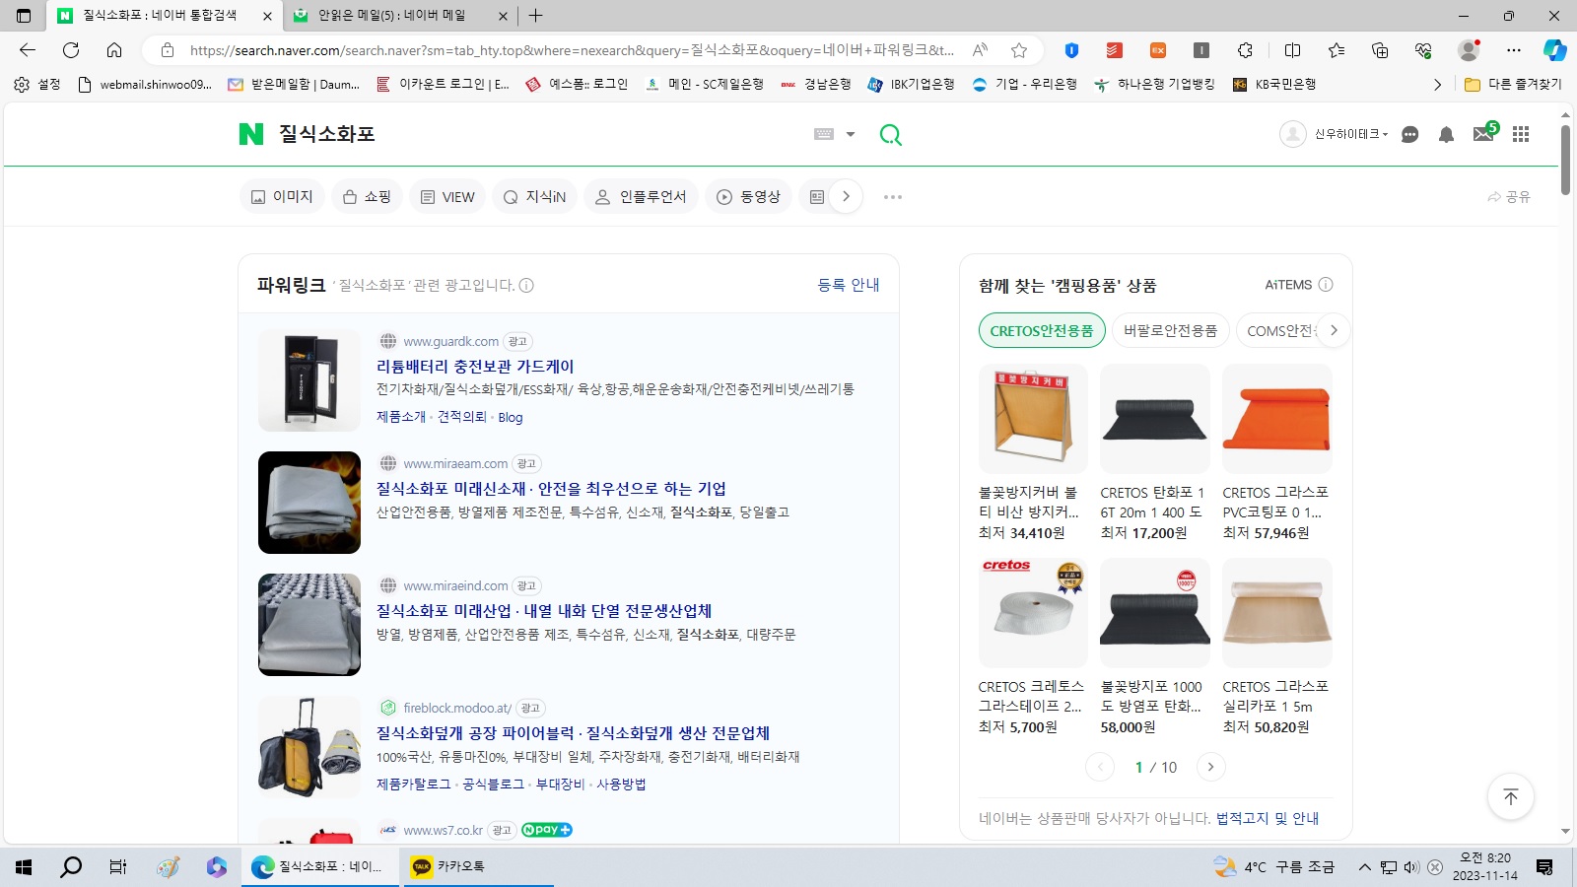
Task: Open 제품소개 link under guardk ad
Action: click(401, 417)
